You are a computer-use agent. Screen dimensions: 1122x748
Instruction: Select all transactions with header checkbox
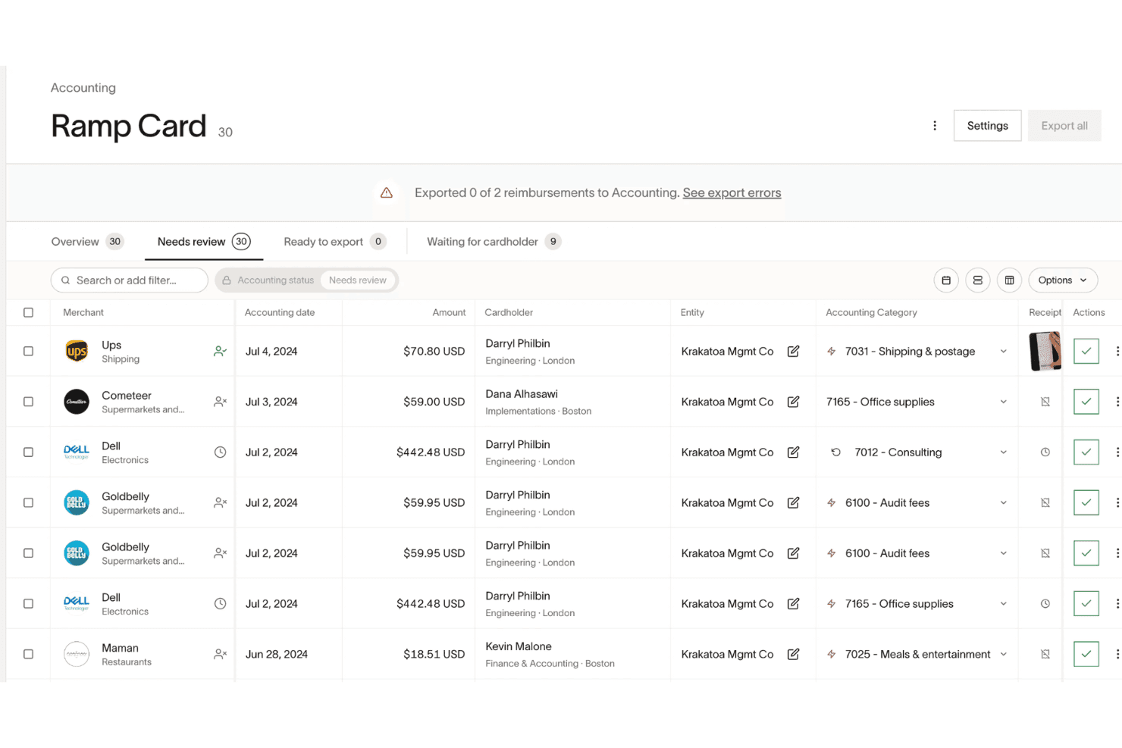click(29, 312)
